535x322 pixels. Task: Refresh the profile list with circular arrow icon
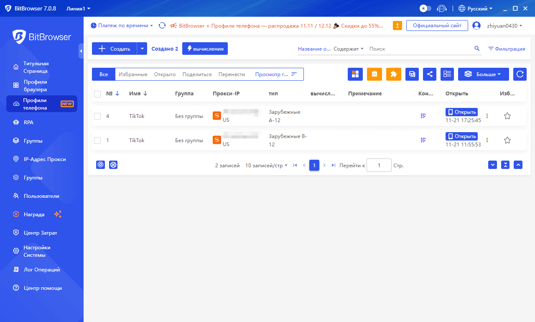point(520,74)
